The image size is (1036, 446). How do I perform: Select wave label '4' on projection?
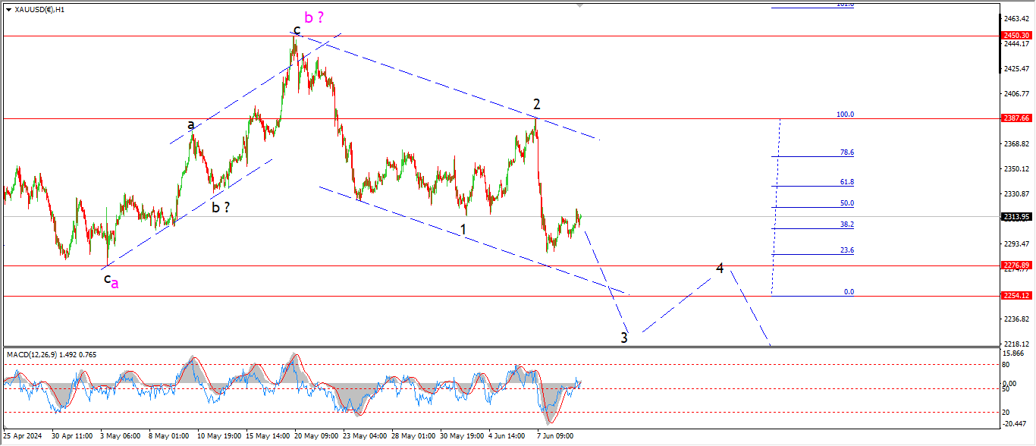[720, 268]
